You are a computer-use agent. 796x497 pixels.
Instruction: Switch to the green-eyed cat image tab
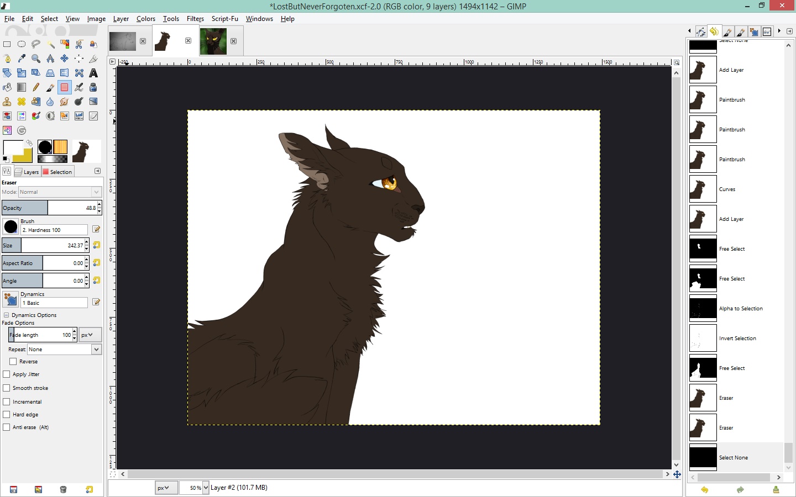coord(213,41)
